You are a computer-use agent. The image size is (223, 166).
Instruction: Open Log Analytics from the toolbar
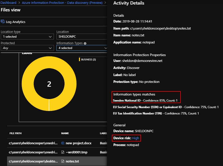15,22
